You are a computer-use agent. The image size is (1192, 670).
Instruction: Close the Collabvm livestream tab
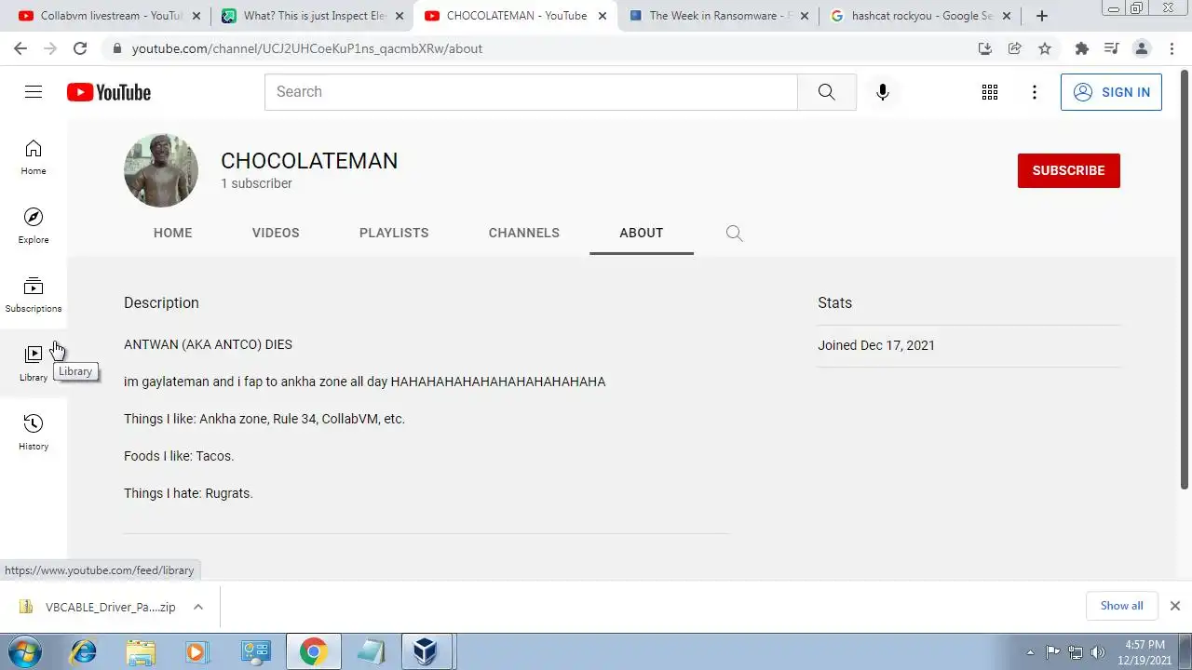(x=196, y=16)
